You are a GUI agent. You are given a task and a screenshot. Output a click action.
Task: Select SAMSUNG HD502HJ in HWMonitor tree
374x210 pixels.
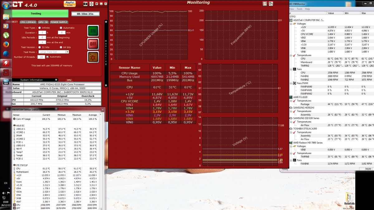click(x=304, y=108)
